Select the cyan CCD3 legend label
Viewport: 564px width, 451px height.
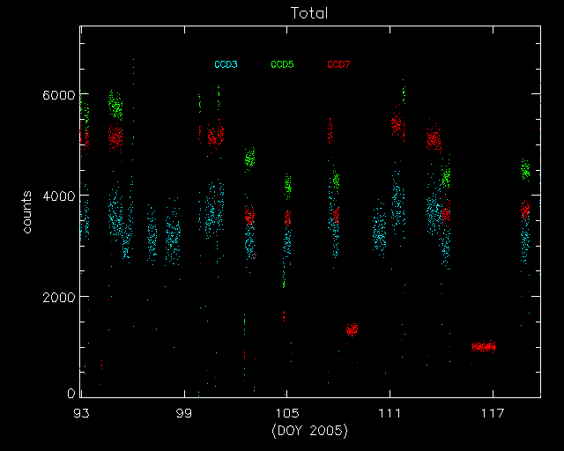pos(226,65)
